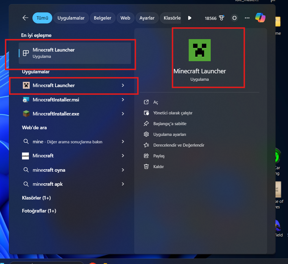288x264 pixels.
Task: Click the large green creeper app icon
Action: 200,50
